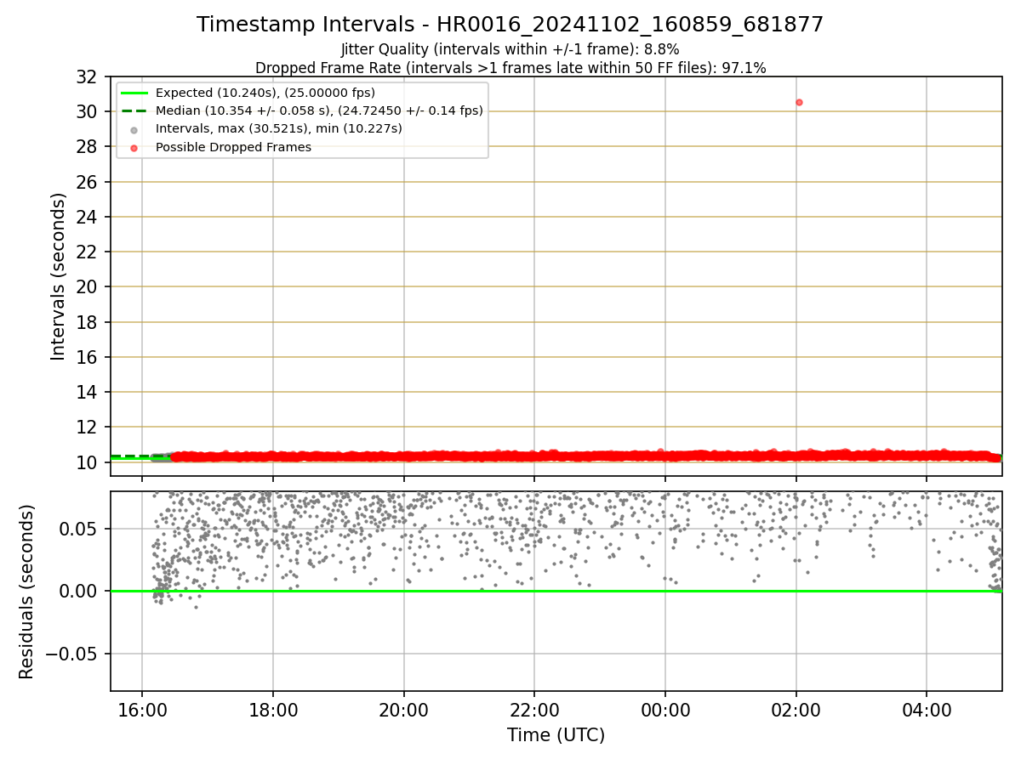Click the plot title 'Timestamp Intervals - HR0016_20241102_160859_681877'

click(x=510, y=25)
